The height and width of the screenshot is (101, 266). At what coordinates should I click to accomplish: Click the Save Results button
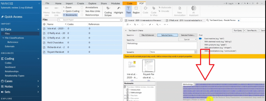pos(253,30)
